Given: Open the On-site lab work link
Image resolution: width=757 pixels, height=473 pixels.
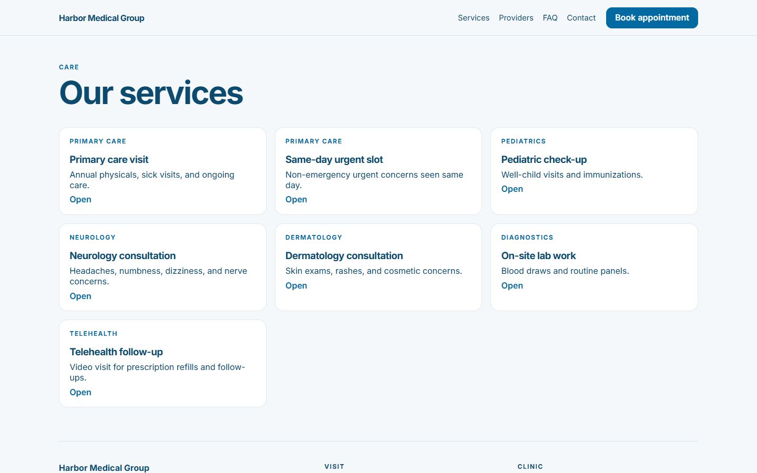Looking at the screenshot, I should tap(512, 286).
